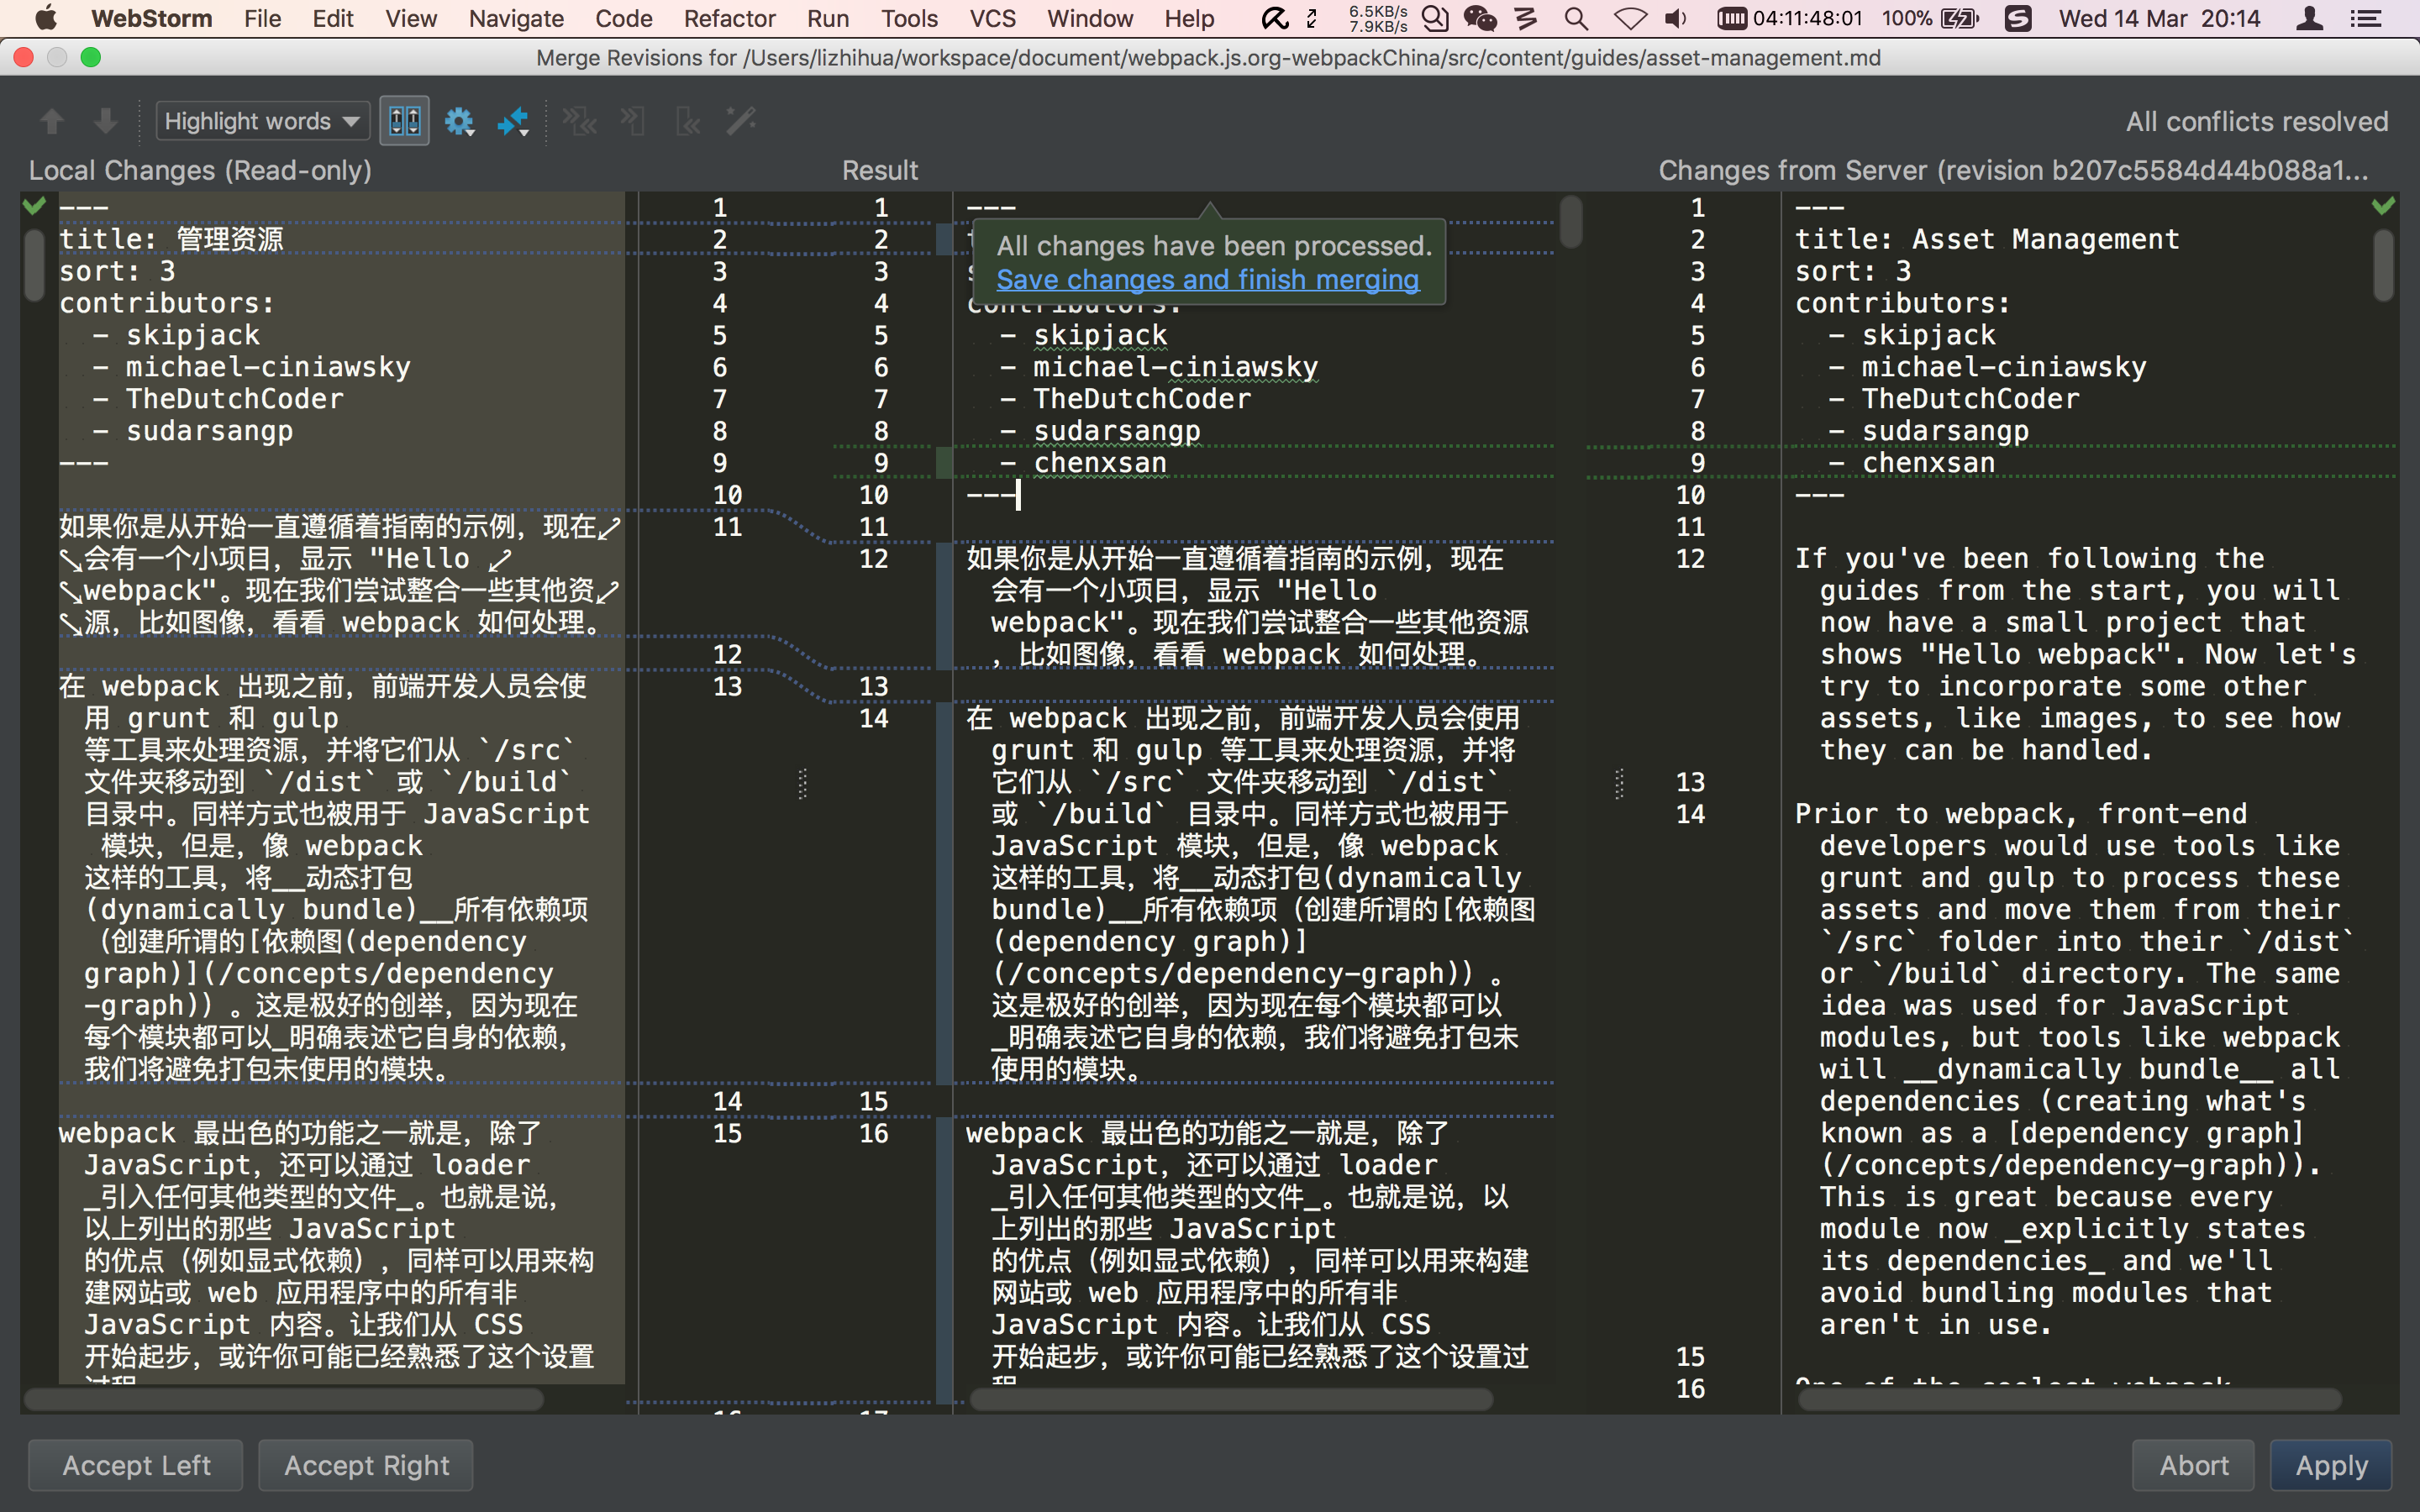
Task: Click the Avira icon in menu bar
Action: click(1274, 18)
